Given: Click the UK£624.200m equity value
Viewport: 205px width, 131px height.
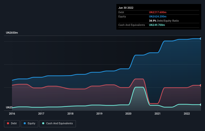Looking at the screenshot, I should tap(158, 16).
